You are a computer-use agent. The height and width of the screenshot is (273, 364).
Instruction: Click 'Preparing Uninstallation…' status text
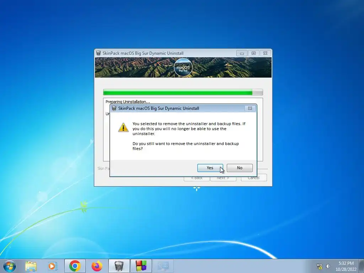(x=128, y=102)
